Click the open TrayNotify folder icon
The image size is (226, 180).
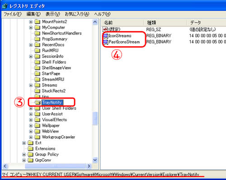(38, 103)
